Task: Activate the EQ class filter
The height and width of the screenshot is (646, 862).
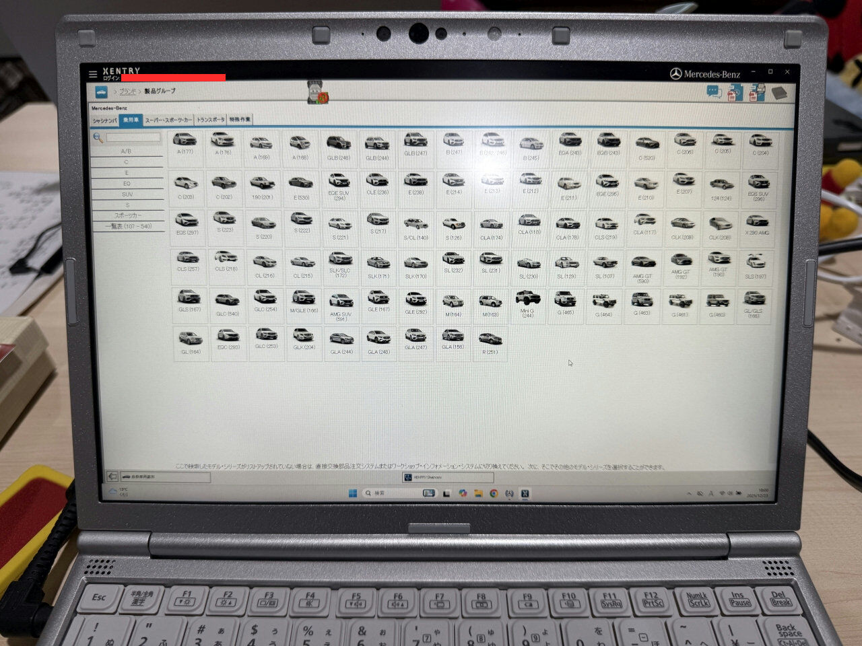Action: (127, 183)
